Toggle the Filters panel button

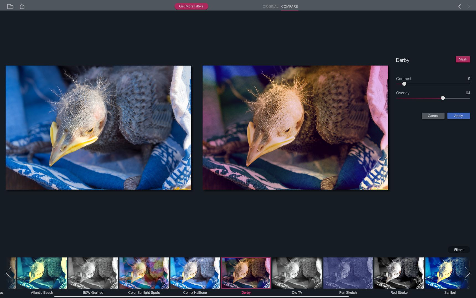[459, 250]
